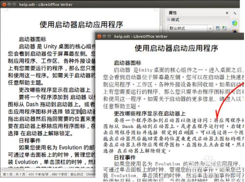Click line starting 您会看到启动器位于 in front window
The height and width of the screenshot is (182, 245).
[x=174, y=77]
